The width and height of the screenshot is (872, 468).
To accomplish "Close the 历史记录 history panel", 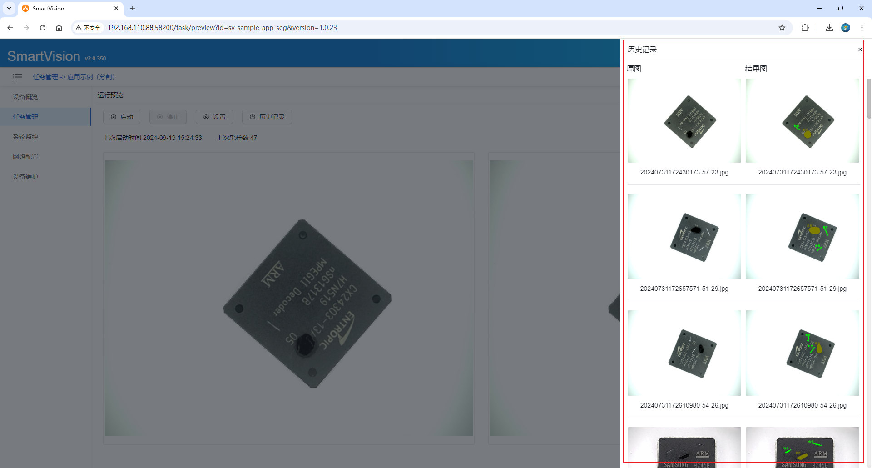I will 860,50.
